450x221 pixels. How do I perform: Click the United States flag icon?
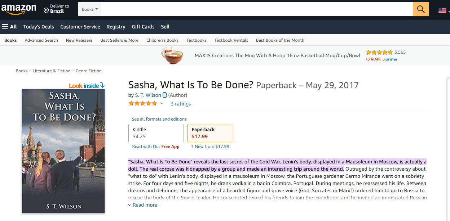[x=442, y=10]
